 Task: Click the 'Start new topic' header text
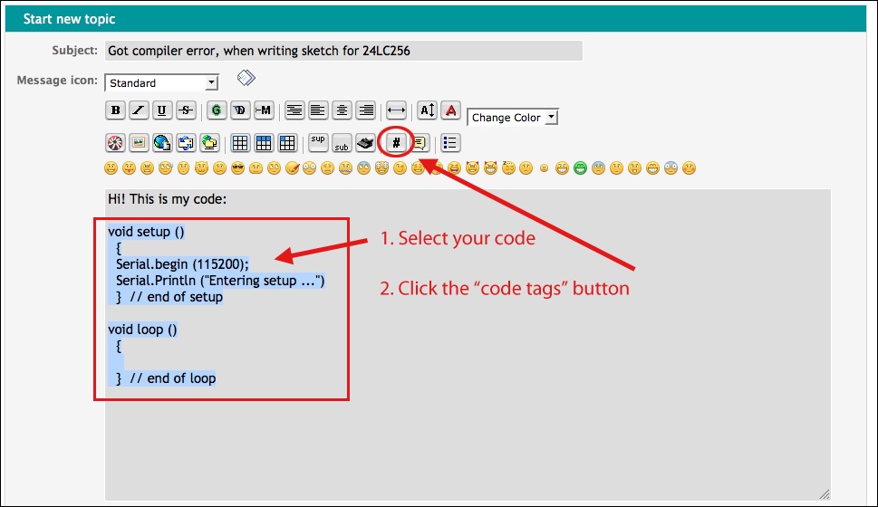coord(70,19)
